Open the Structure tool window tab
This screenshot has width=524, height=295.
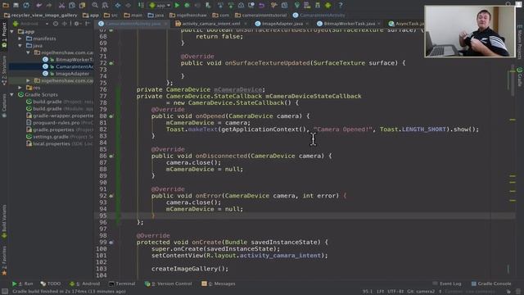(x=4, y=70)
